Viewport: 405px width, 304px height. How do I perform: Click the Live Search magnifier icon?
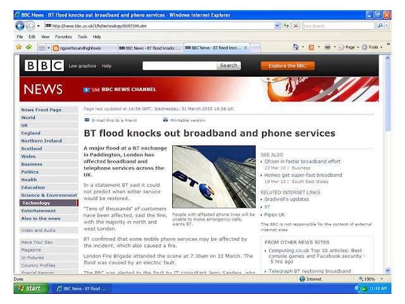[x=380, y=25]
